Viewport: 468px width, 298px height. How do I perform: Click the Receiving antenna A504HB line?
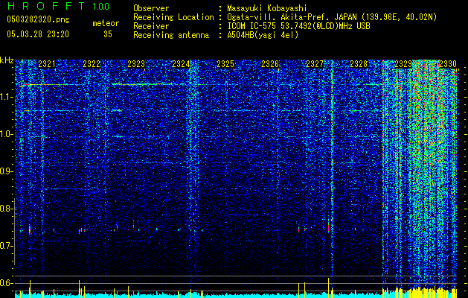(x=216, y=35)
